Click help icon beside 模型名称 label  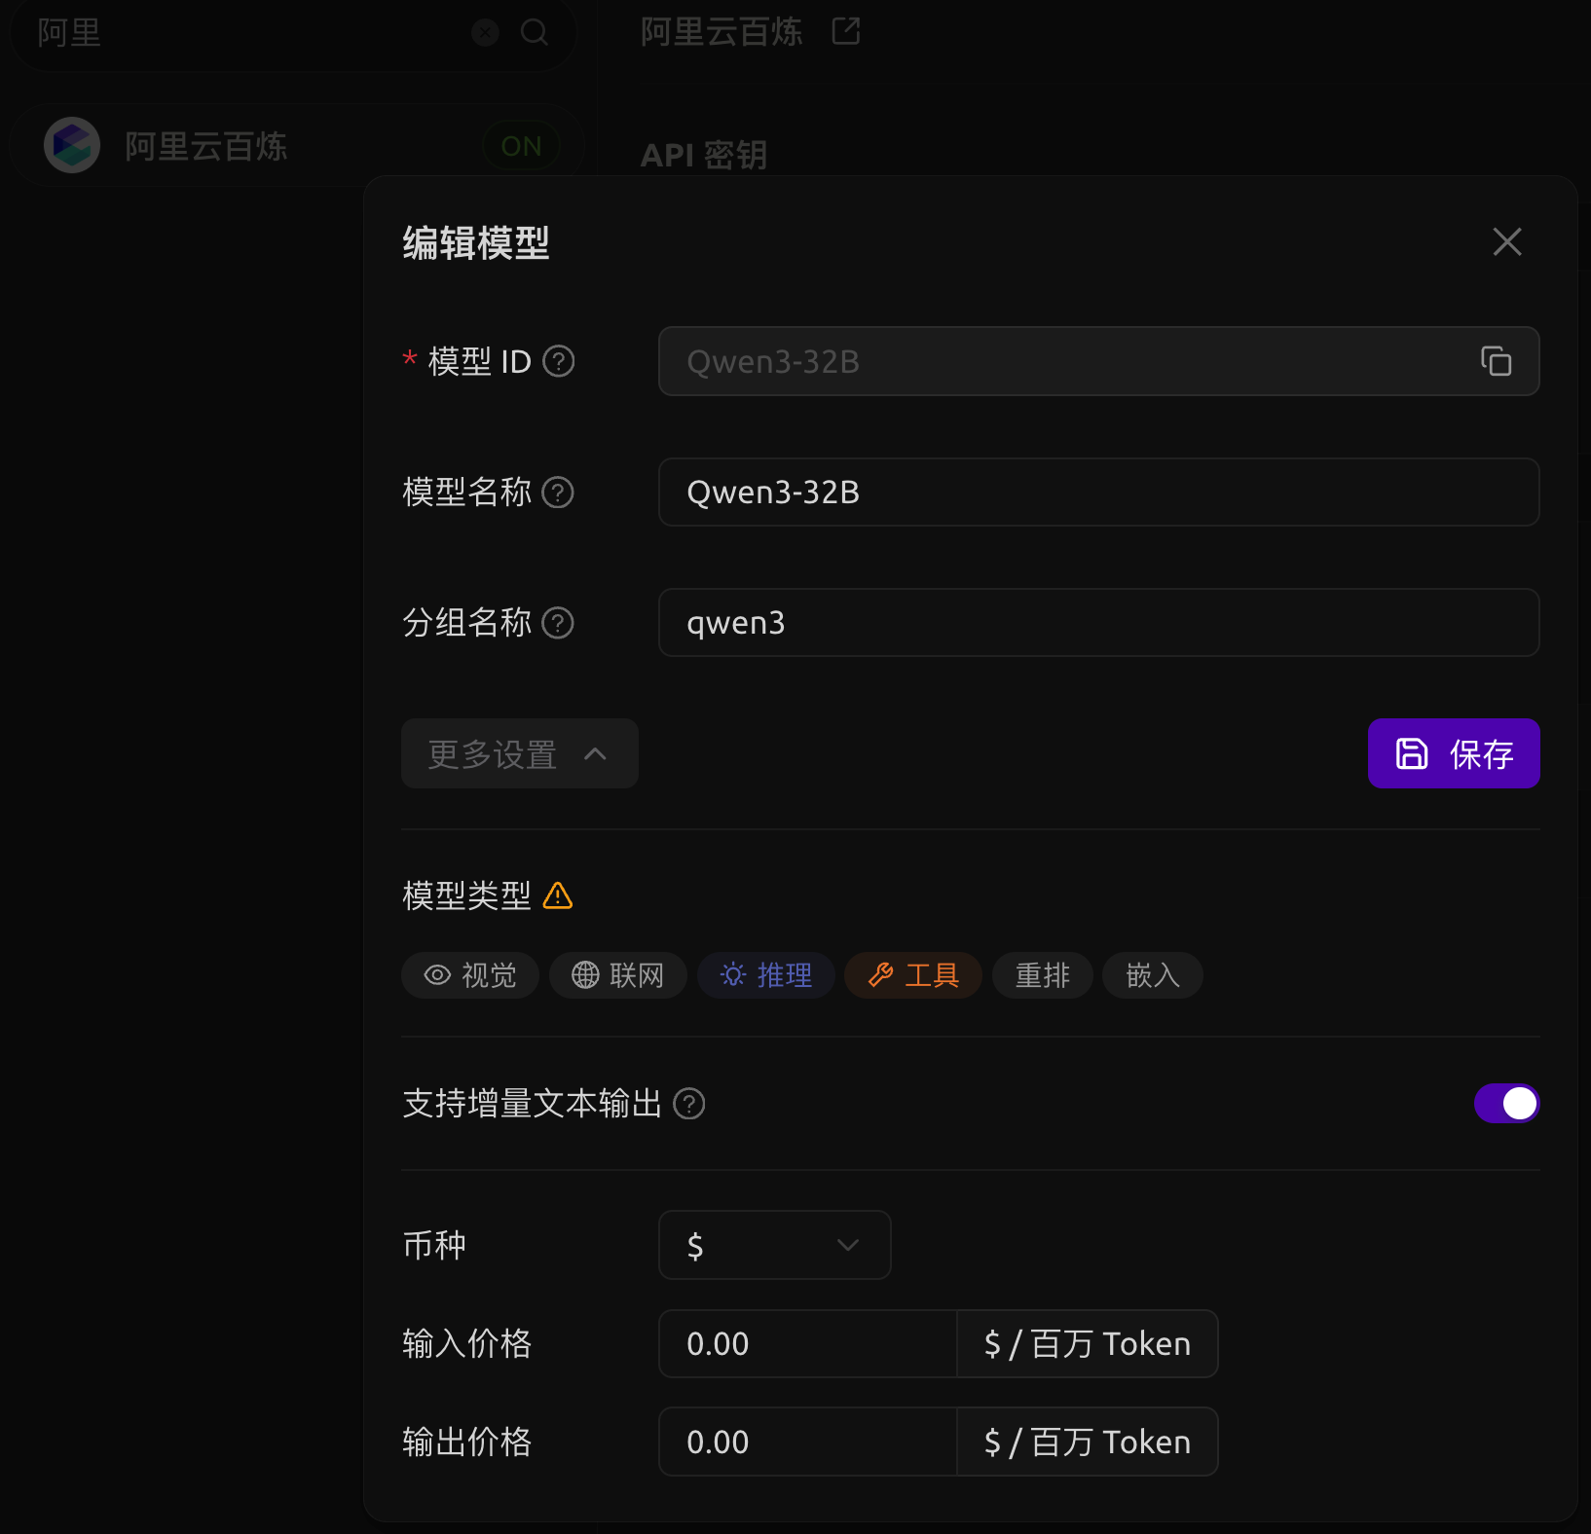click(558, 493)
